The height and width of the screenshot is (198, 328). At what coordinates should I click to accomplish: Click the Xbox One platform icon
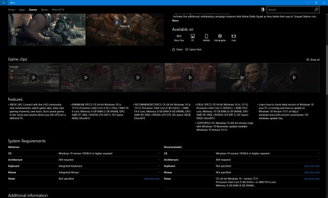coord(179,38)
